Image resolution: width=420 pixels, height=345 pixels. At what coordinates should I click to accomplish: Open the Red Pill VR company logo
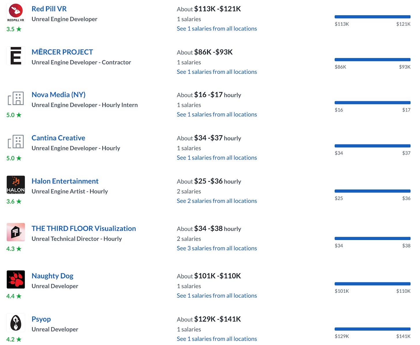(x=16, y=13)
